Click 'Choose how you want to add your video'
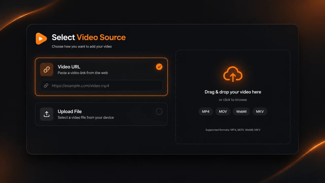This screenshot has height=183, width=325. pyautogui.click(x=82, y=47)
